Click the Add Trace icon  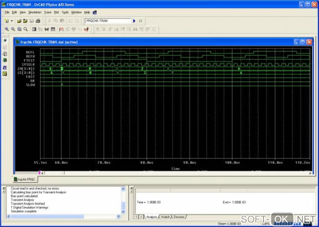tap(61, 29)
